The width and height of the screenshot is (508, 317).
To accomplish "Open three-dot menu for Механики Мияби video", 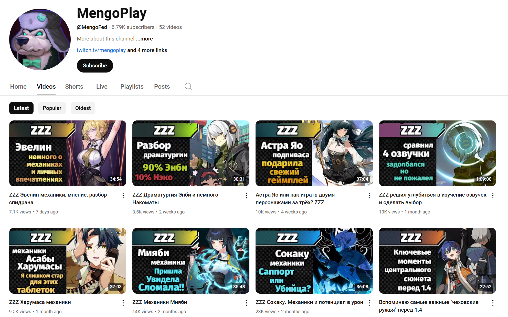I will pyautogui.click(x=246, y=303).
